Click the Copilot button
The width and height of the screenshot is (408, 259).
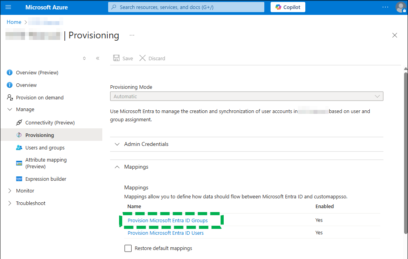[288, 7]
